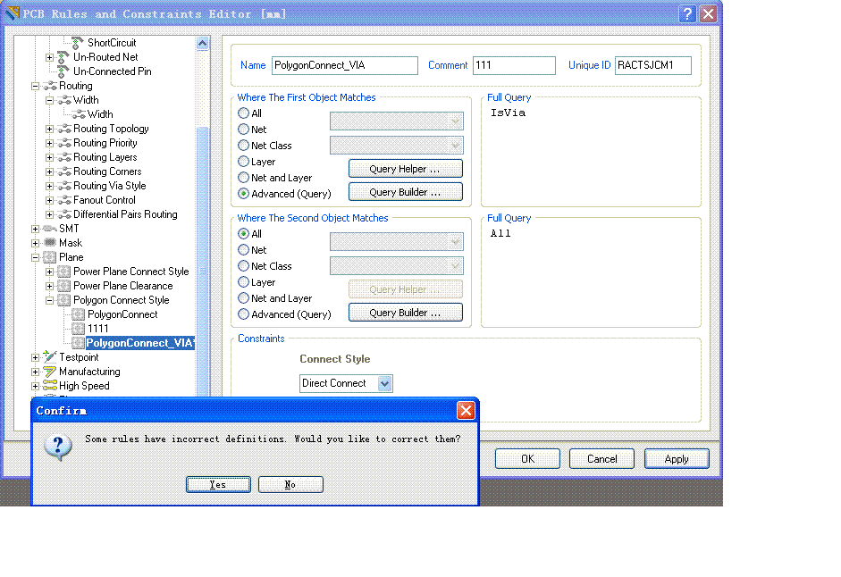Image resolution: width=841 pixels, height=577 pixels.
Task: Click the Polygon Connect Style icon
Action: tap(63, 300)
